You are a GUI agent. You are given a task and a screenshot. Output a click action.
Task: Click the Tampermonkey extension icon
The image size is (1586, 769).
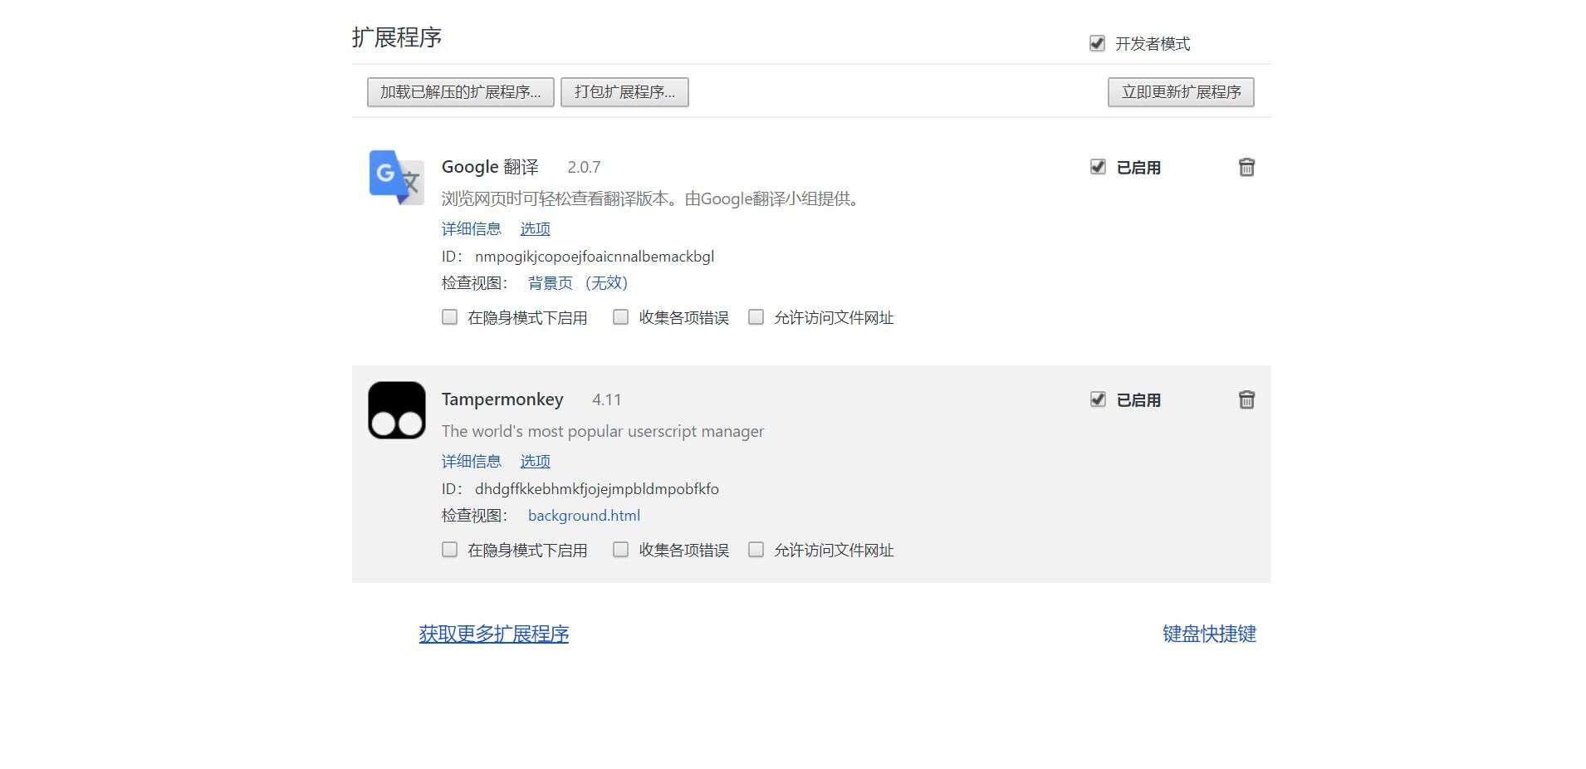click(x=396, y=410)
